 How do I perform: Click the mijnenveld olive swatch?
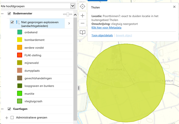coord(20,63)
